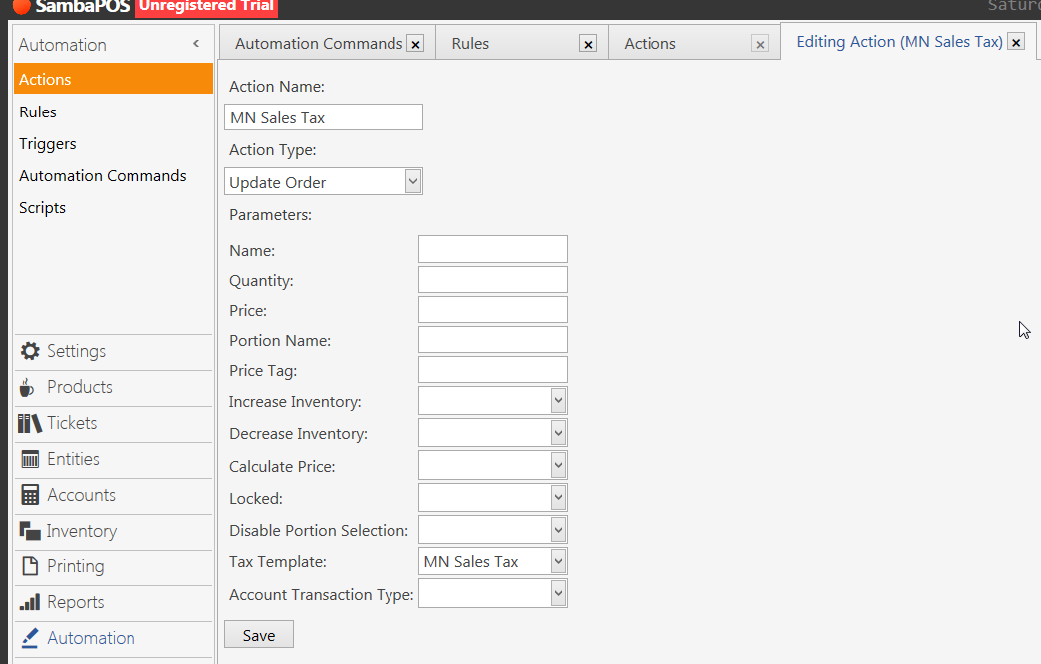This screenshot has width=1041, height=664.
Task: Click the Reports bar chart icon
Action: click(30, 602)
